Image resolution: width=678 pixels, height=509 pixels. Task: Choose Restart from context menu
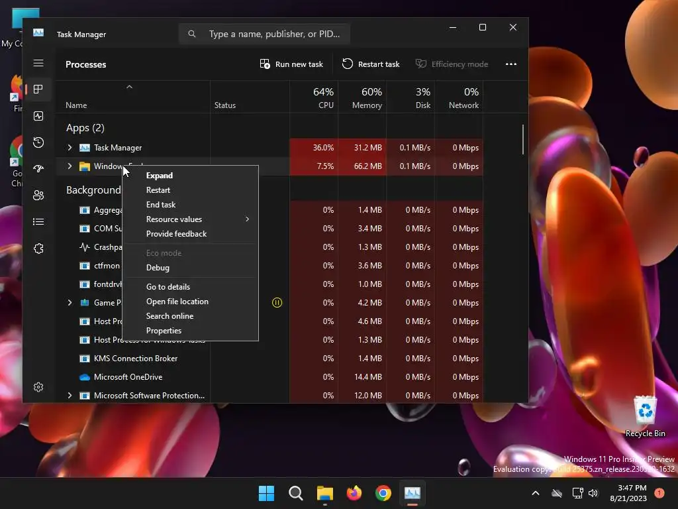point(190,190)
